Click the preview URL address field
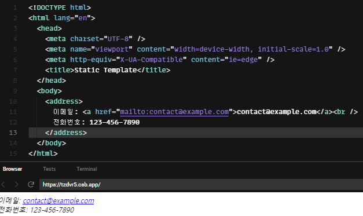The height and width of the screenshot is (216, 363). tap(201, 185)
